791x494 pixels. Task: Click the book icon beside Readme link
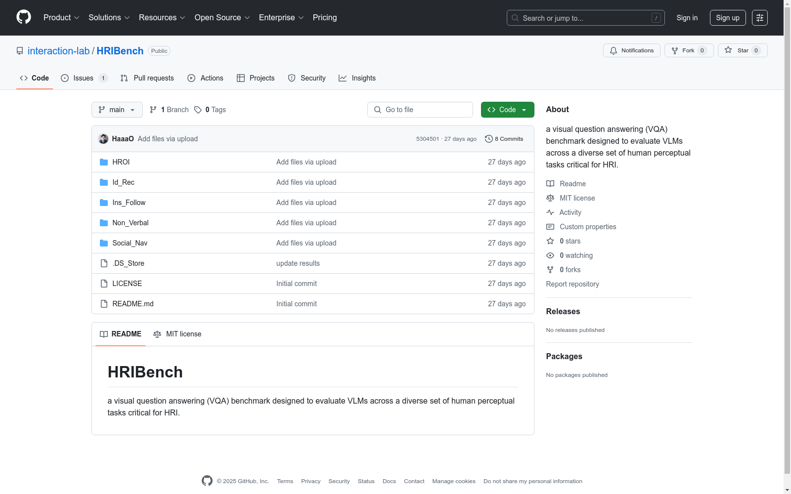pos(550,184)
